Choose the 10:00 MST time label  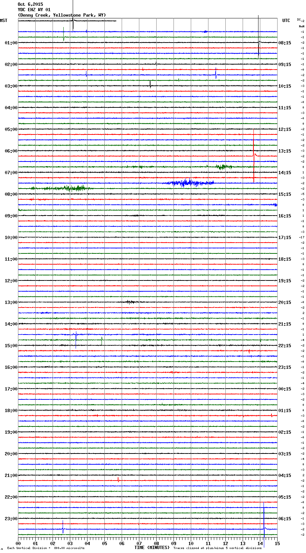point(11,238)
